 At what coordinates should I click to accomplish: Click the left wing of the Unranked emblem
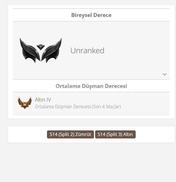point(30,50)
